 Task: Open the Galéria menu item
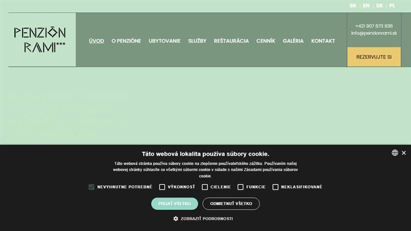point(293,41)
